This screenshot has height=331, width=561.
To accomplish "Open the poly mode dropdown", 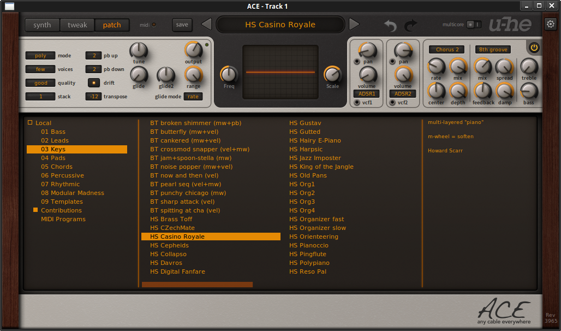I will 40,56.
